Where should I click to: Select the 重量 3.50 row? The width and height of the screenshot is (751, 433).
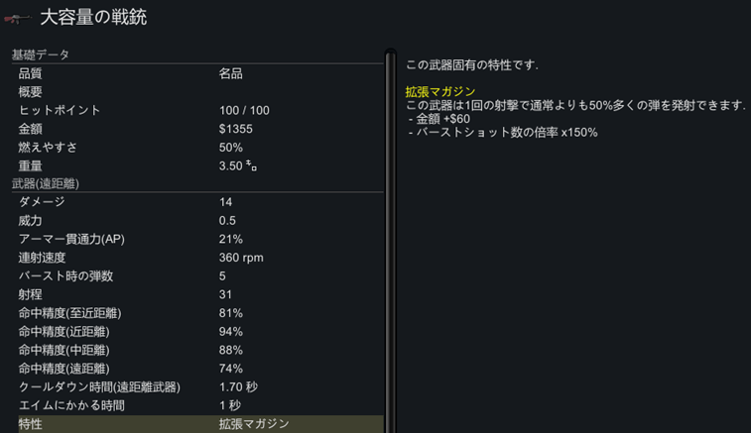coord(200,165)
